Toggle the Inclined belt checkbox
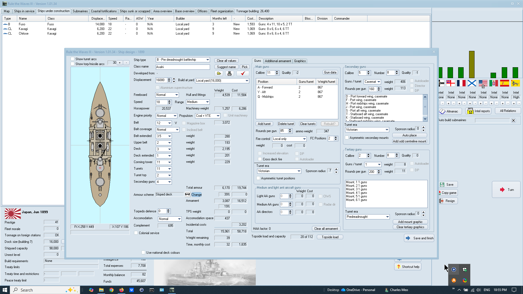 click(x=184, y=130)
